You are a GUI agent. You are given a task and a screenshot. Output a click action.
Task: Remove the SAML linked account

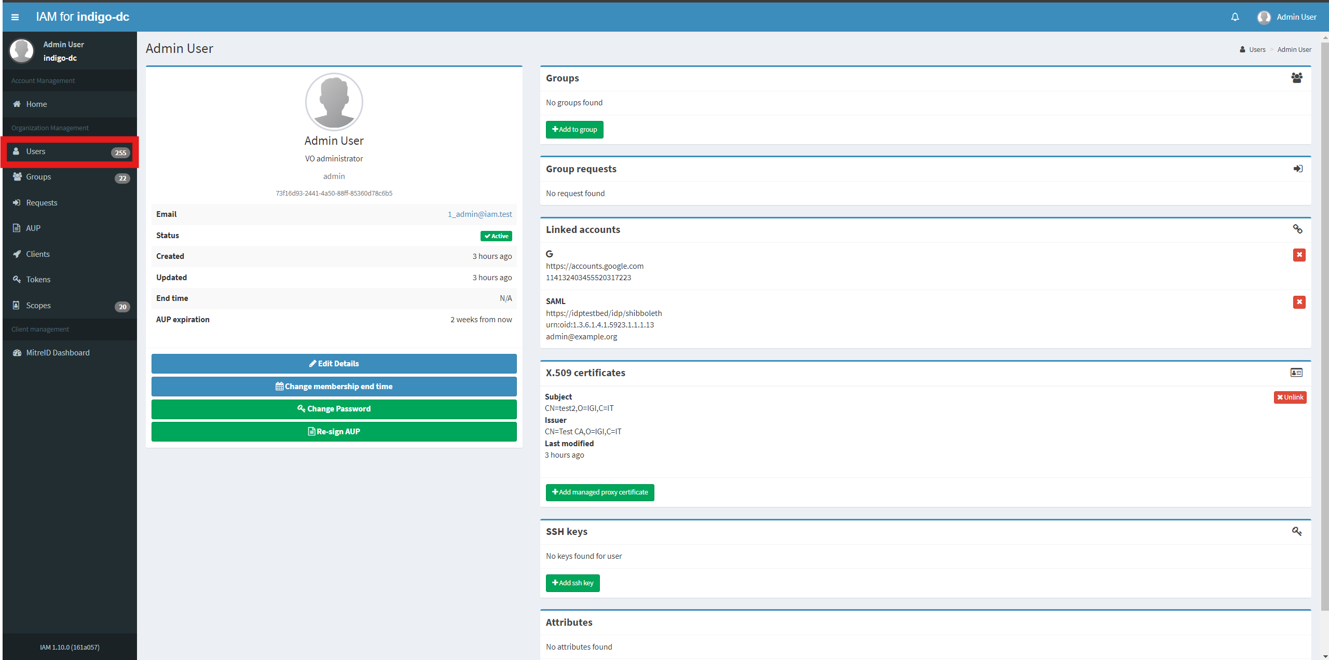click(1299, 302)
